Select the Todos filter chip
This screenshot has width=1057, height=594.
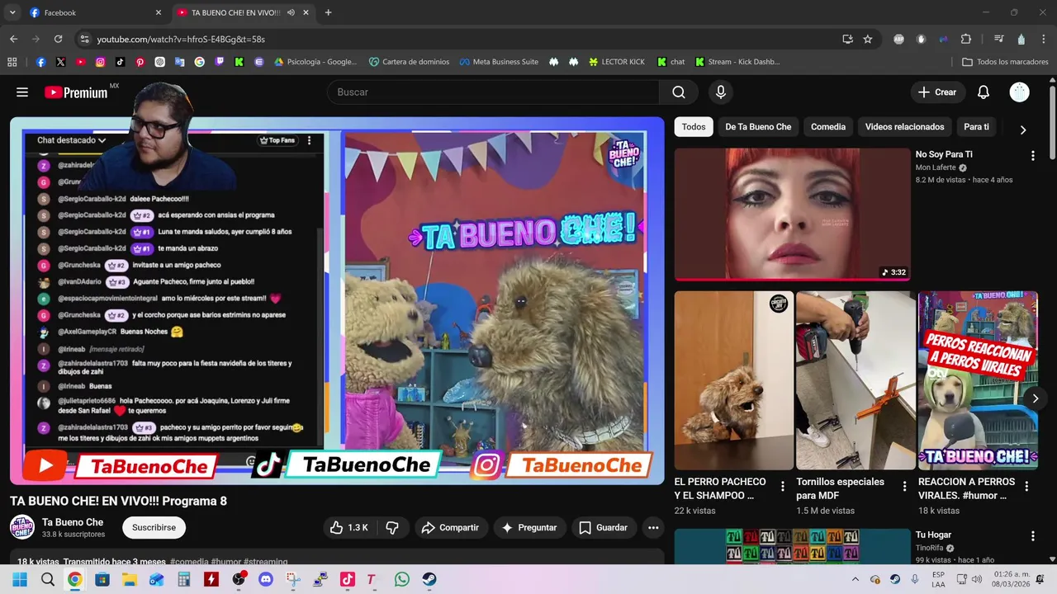694,127
